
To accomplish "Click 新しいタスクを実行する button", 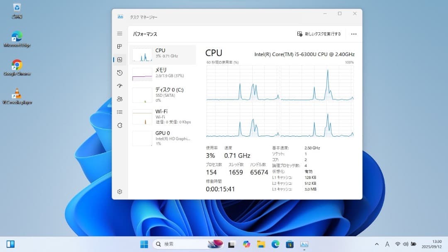I will pos(317,34).
